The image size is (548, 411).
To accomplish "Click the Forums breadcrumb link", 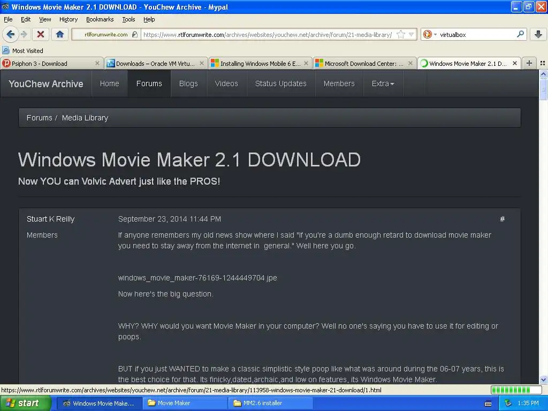I will pyautogui.click(x=39, y=118).
